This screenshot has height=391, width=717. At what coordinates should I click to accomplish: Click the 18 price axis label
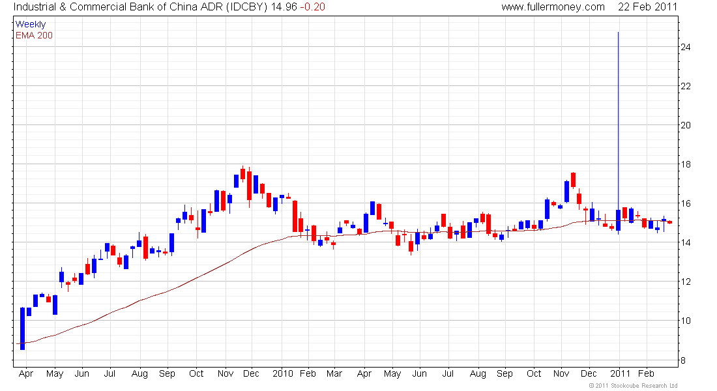686,164
